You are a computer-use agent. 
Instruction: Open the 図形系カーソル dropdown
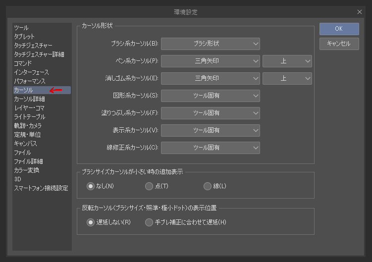pyautogui.click(x=211, y=96)
